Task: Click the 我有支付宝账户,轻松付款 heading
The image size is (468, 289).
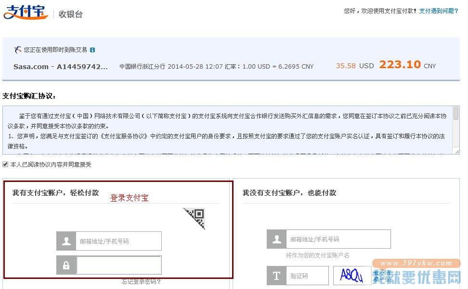Action: [x=55, y=193]
